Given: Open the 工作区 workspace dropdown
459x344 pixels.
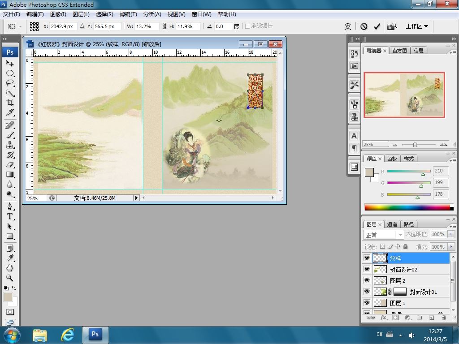Looking at the screenshot, I should (417, 26).
